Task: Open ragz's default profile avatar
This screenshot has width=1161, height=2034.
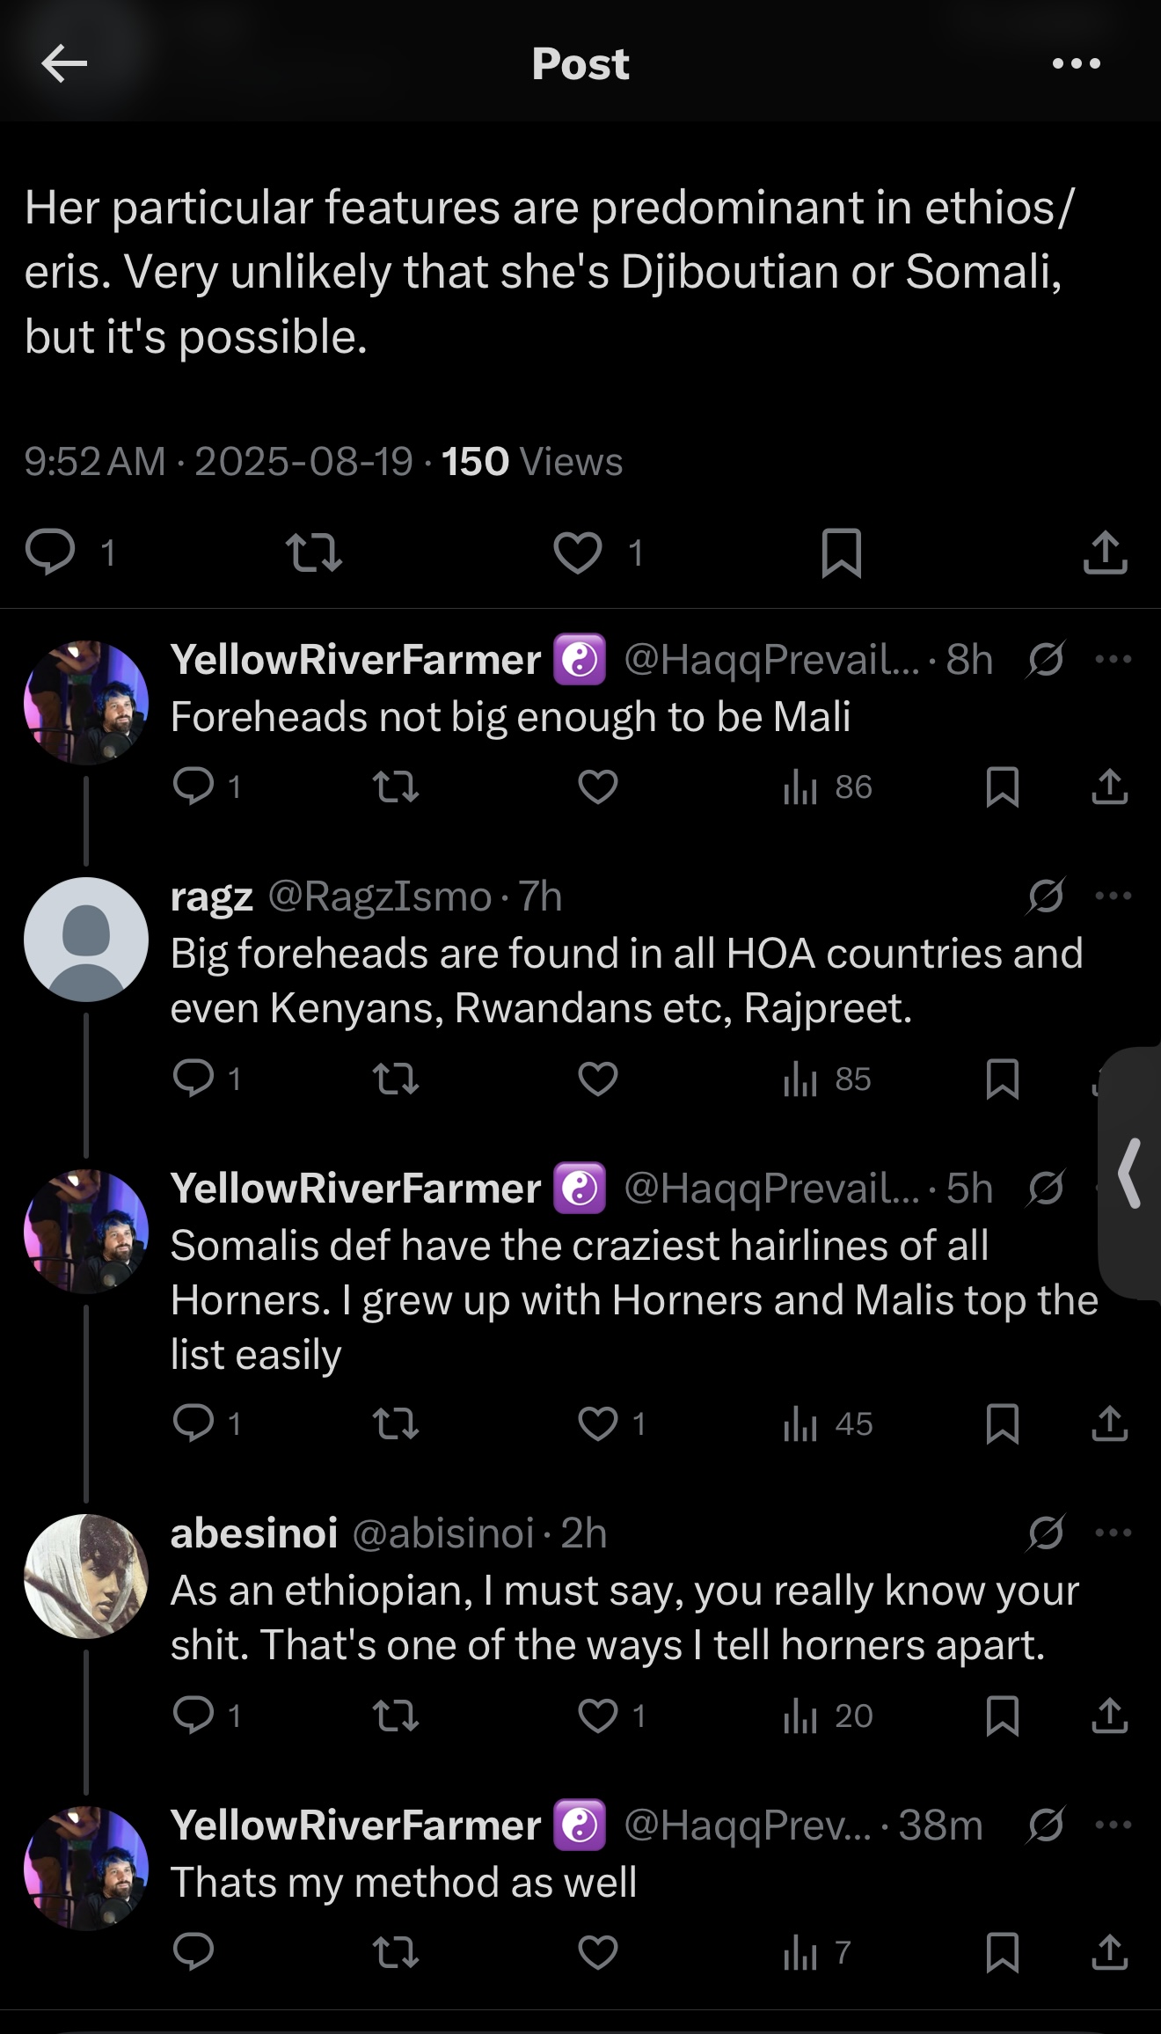Action: coord(86,940)
